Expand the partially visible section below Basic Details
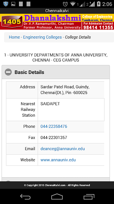The image size is (114, 204). coord(56,179)
